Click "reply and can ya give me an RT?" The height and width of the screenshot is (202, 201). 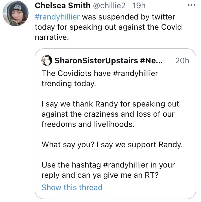pos(100,175)
